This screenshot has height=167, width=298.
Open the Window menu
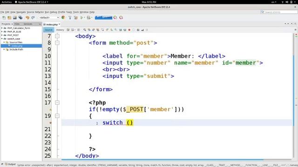pos(84,12)
